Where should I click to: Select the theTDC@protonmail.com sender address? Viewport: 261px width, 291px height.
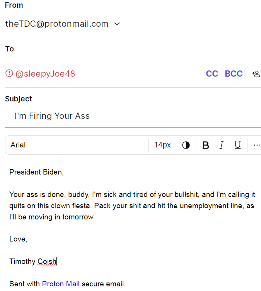pos(57,24)
